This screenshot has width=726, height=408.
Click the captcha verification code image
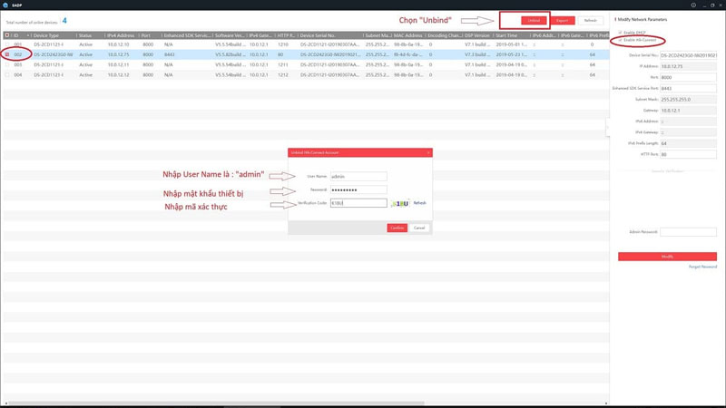point(400,203)
